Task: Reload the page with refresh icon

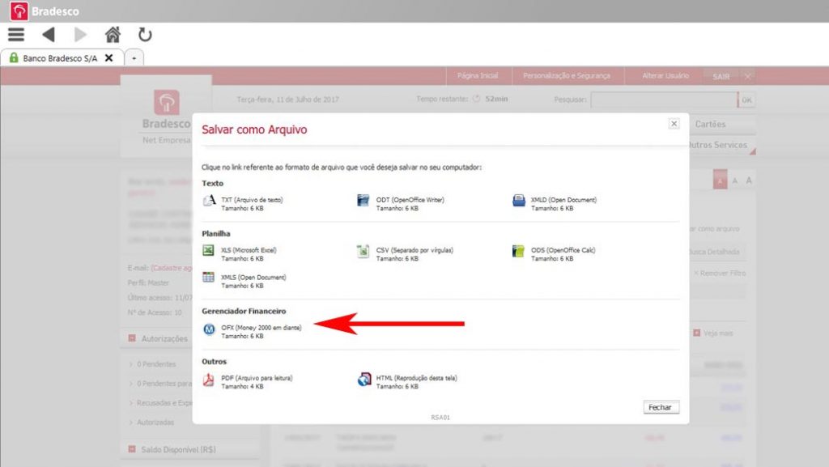Action: pos(145,35)
